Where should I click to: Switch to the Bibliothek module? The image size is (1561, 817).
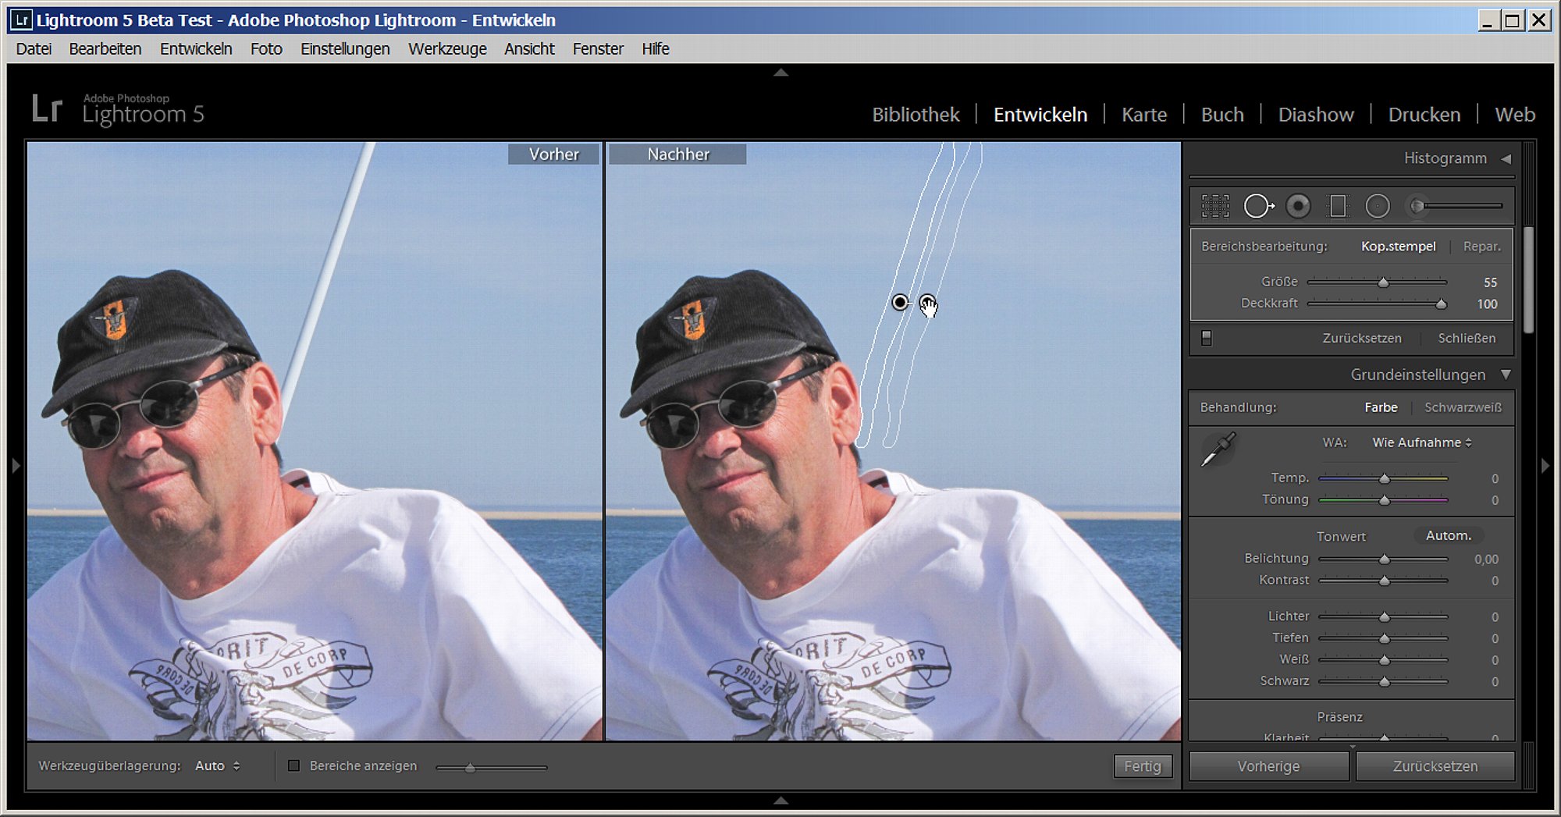click(916, 115)
